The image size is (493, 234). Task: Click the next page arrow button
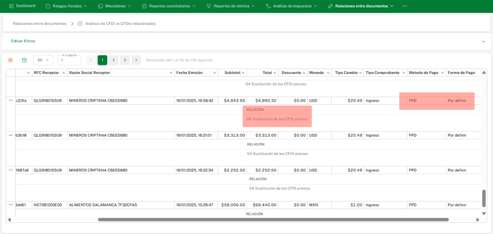point(136,60)
